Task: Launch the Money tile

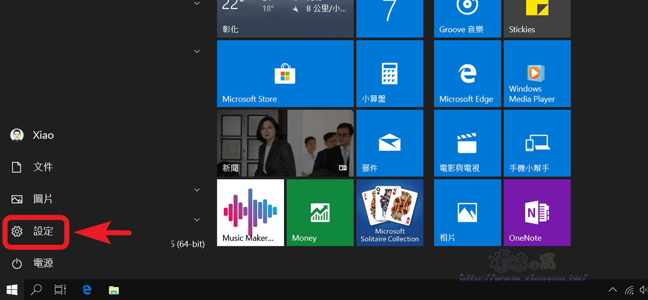Action: click(x=320, y=213)
